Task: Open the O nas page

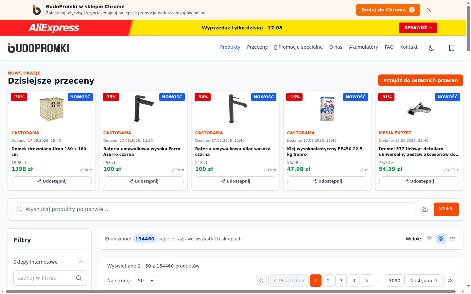Action: [336, 47]
